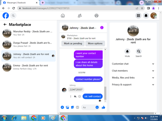Click Mark as pending button
The height and width of the screenshot is (121, 162).
click(73, 44)
